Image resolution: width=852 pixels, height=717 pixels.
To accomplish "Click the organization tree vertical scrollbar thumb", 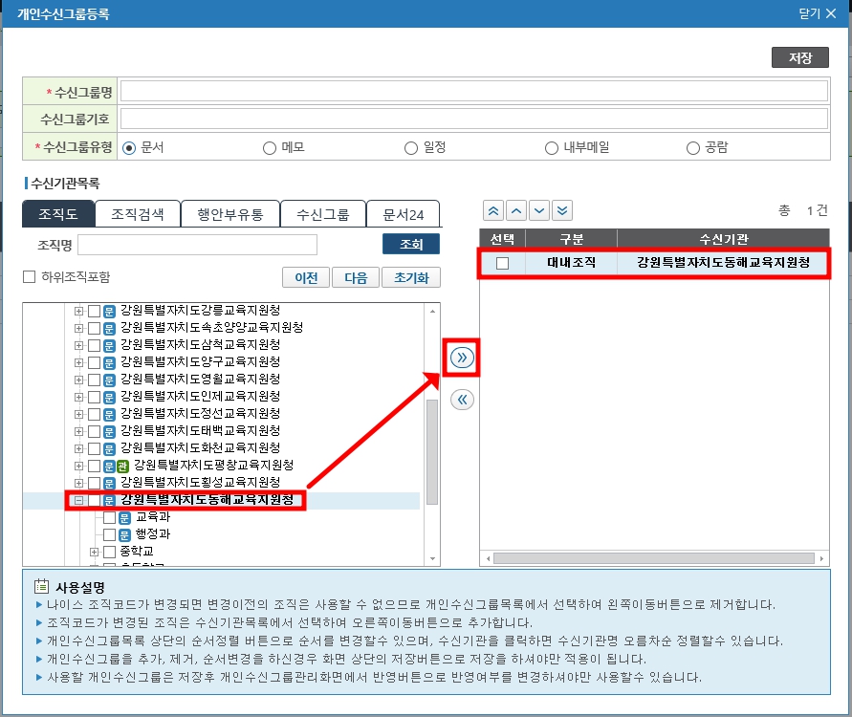I will pyautogui.click(x=432, y=452).
